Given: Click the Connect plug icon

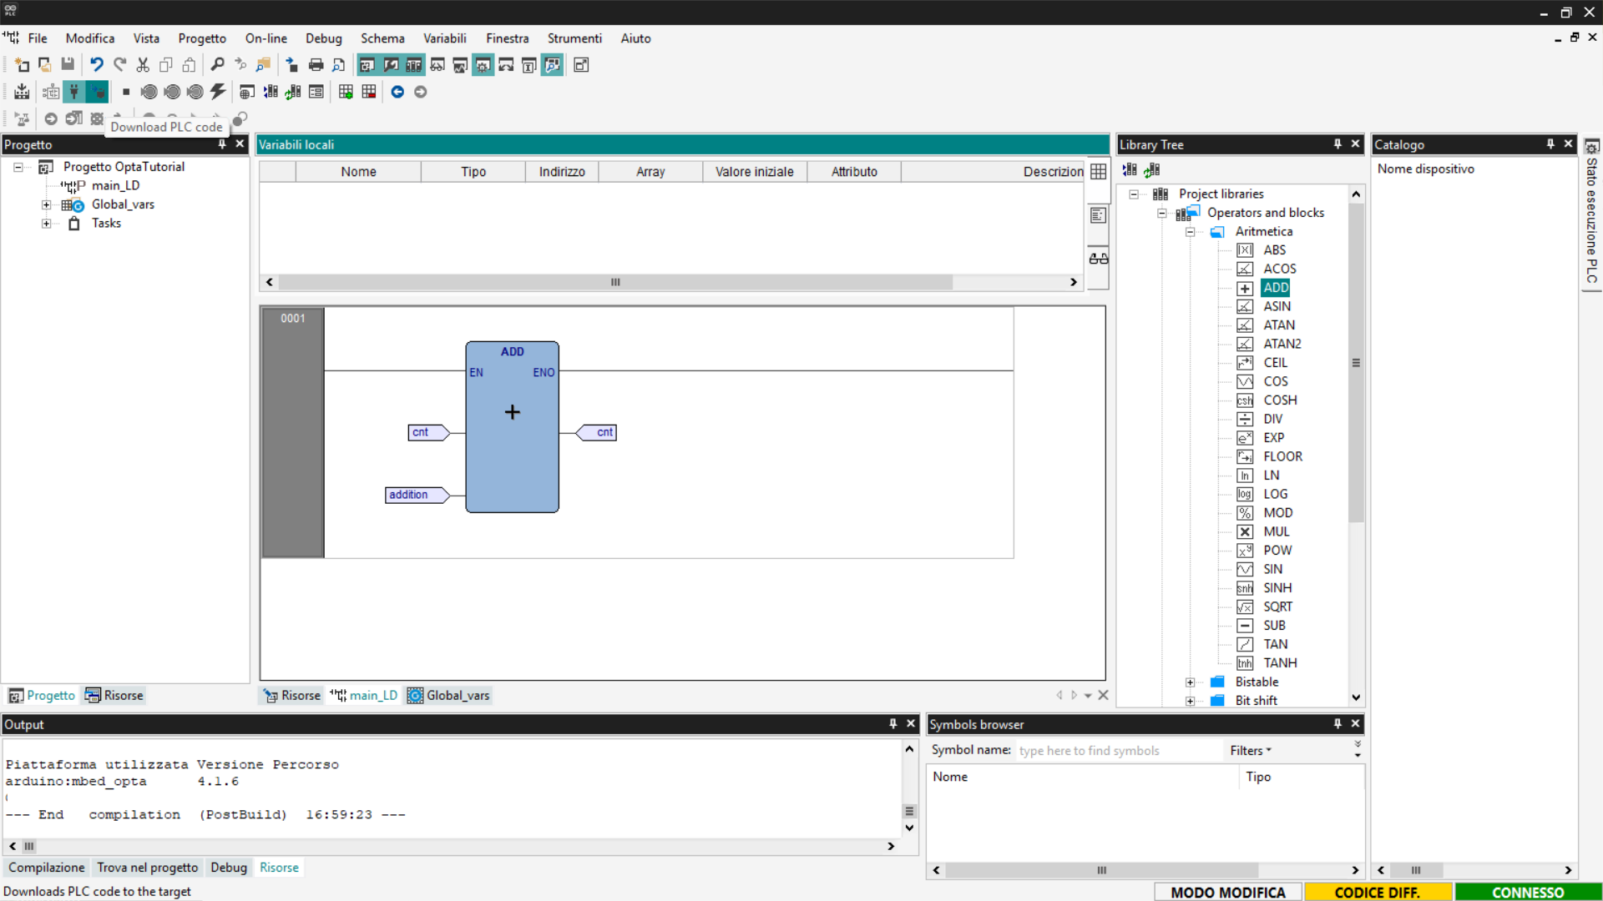Looking at the screenshot, I should (x=74, y=92).
